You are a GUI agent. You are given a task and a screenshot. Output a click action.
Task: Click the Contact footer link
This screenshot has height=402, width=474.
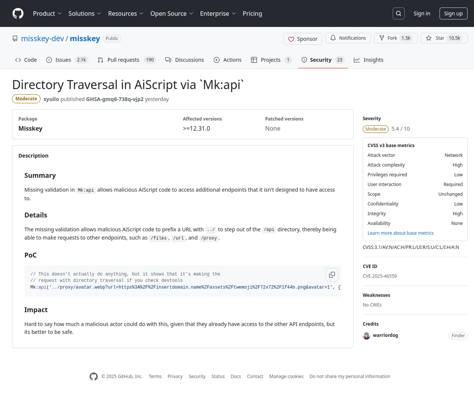point(255,377)
